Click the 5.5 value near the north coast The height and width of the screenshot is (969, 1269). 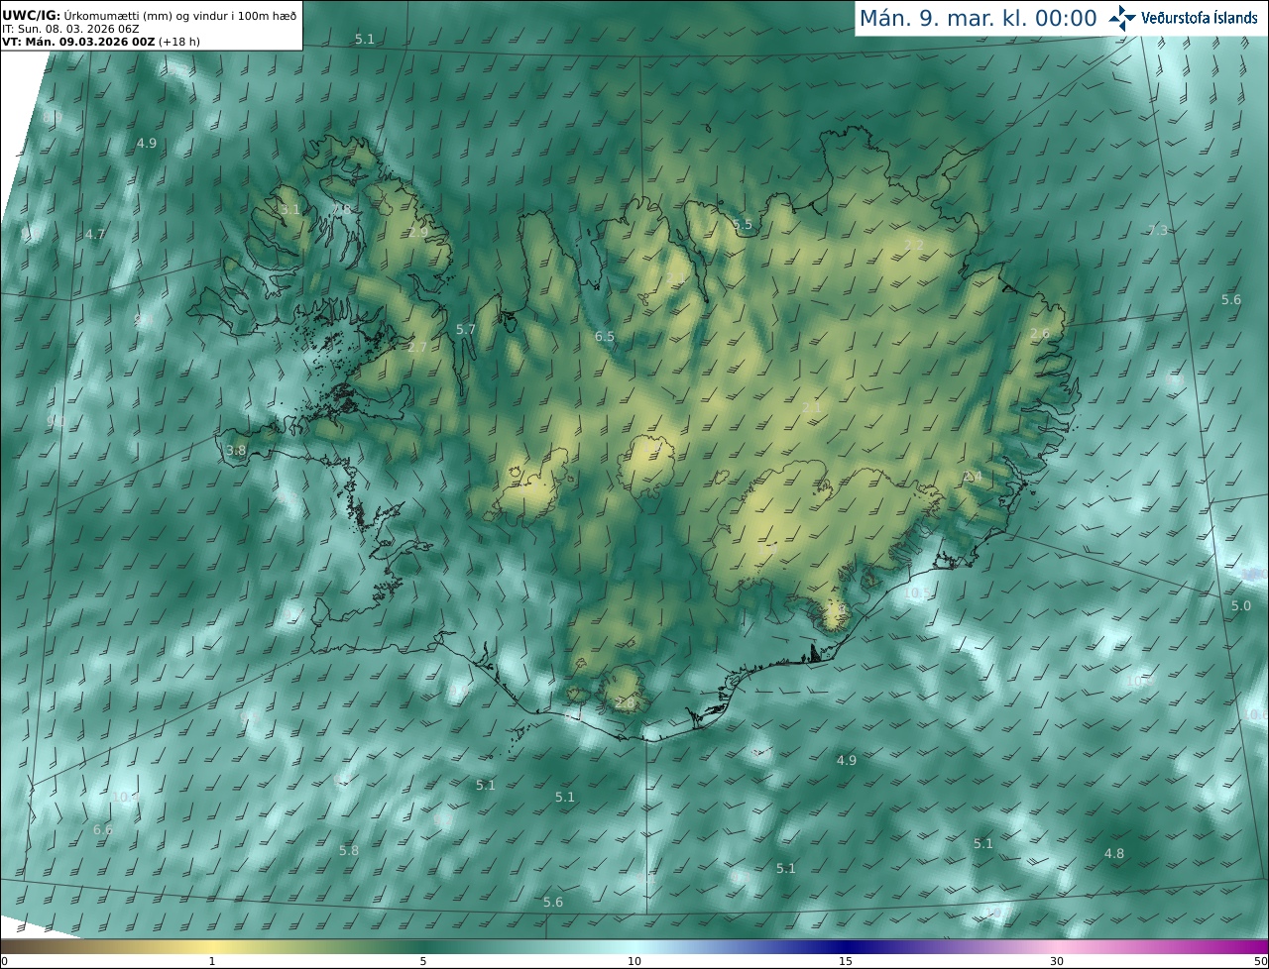[x=743, y=225]
